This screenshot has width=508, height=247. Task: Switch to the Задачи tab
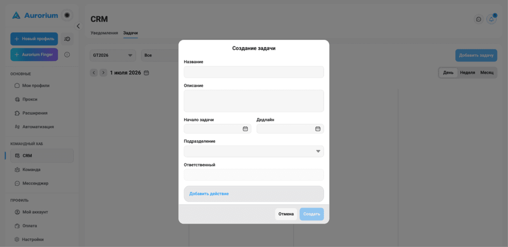tap(131, 33)
